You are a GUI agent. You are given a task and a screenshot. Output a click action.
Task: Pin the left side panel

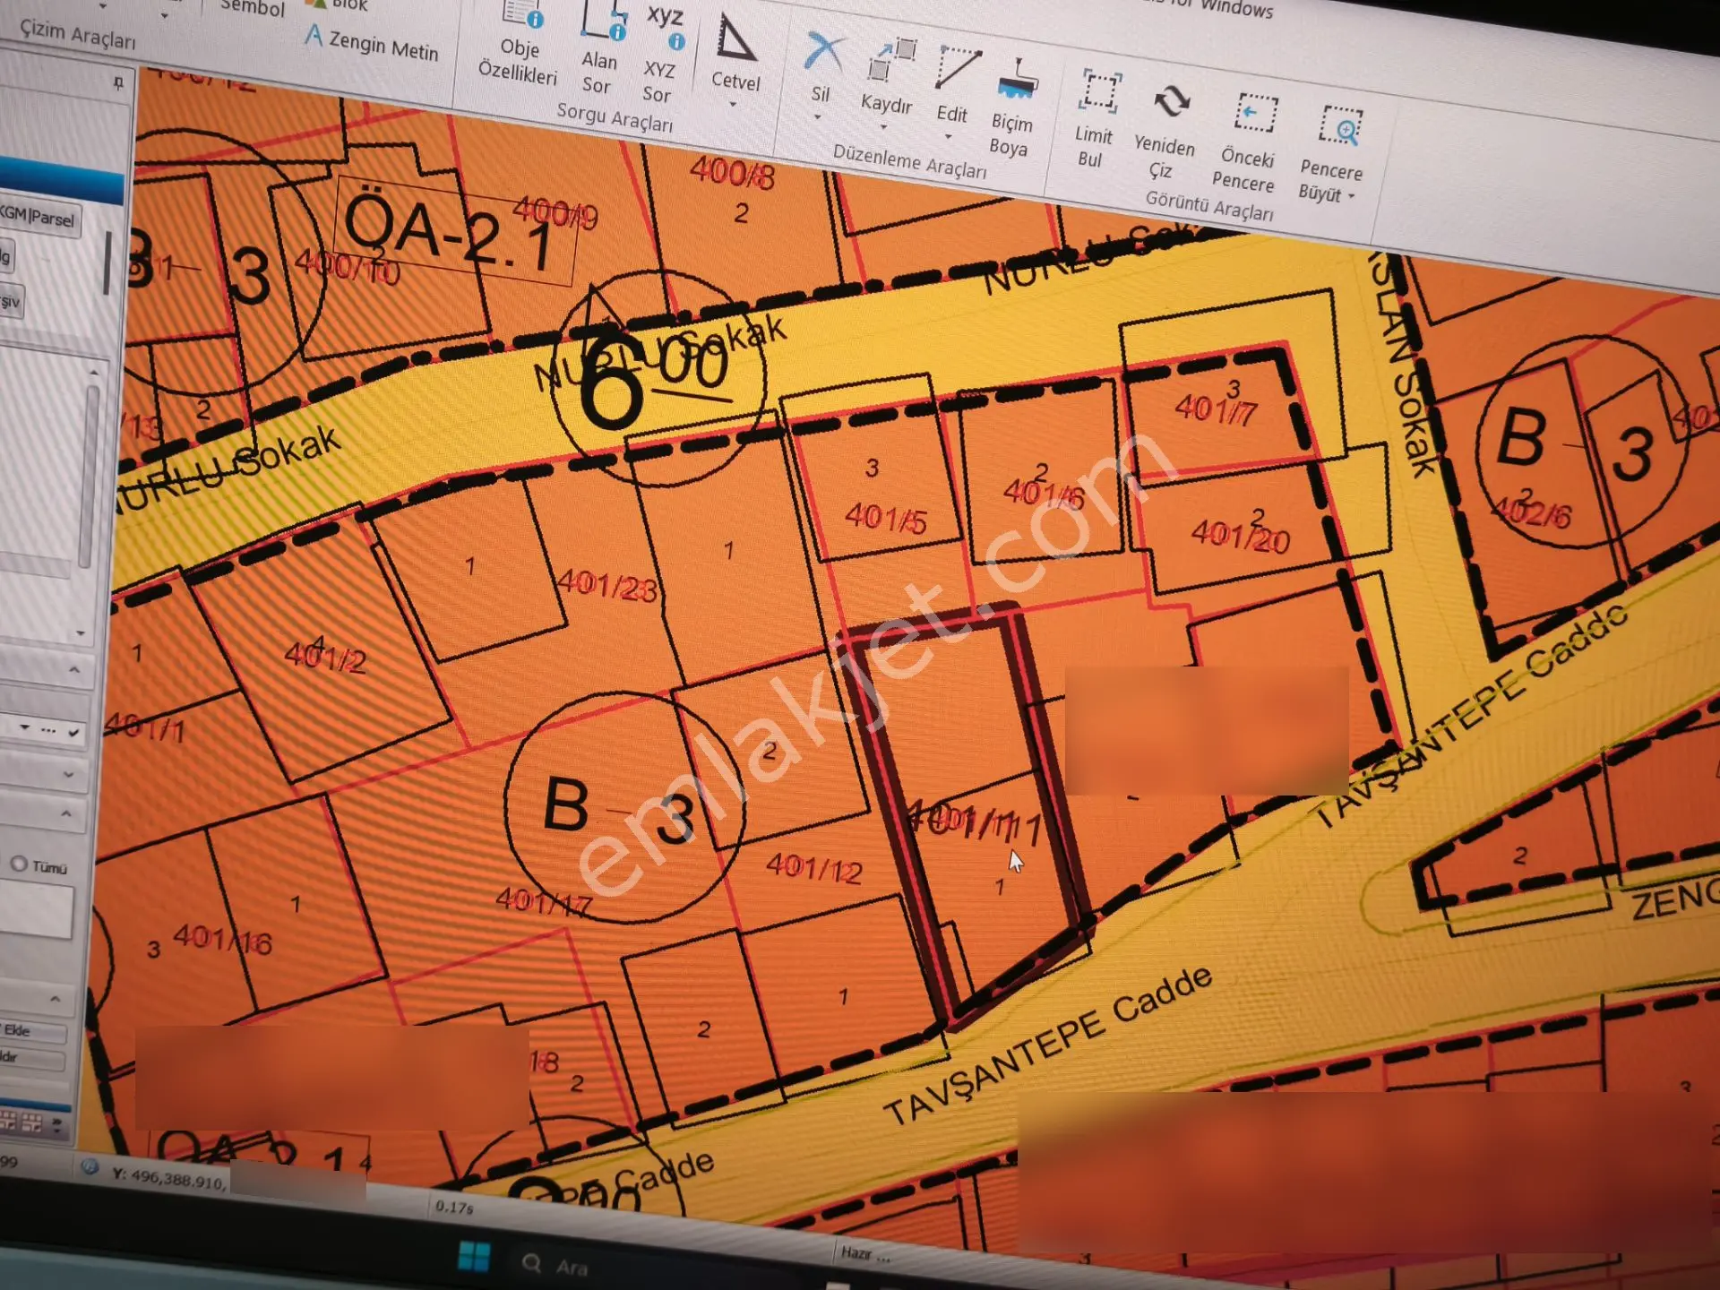tap(118, 83)
